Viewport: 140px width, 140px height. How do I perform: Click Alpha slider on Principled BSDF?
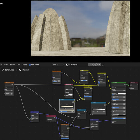[119, 118]
